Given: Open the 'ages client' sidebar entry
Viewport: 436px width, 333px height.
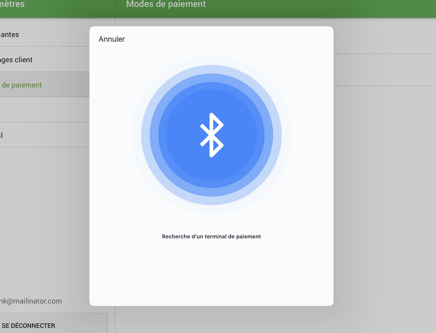Looking at the screenshot, I should pos(17,60).
